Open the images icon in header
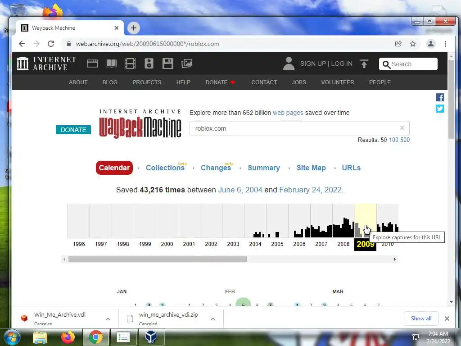Image resolution: width=461 pixels, height=346 pixels. tap(187, 64)
